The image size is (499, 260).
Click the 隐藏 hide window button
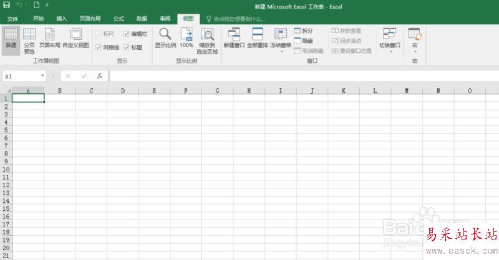pos(303,40)
